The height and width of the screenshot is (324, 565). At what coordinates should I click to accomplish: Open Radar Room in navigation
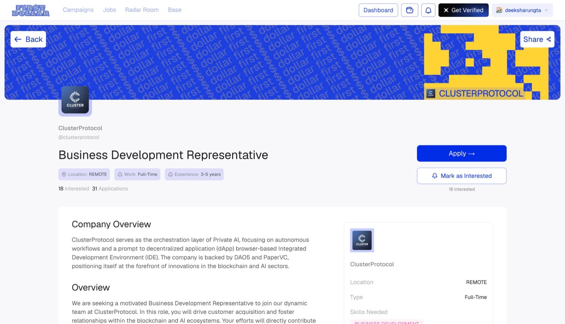[142, 10]
